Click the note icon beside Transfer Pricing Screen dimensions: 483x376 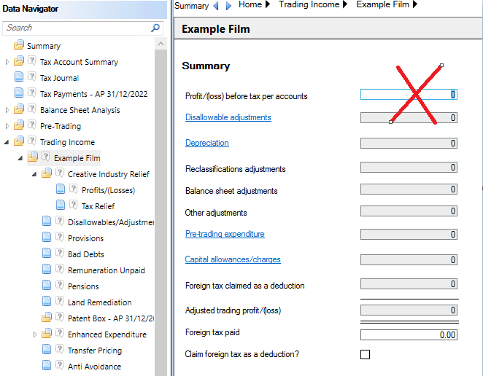[59, 349]
